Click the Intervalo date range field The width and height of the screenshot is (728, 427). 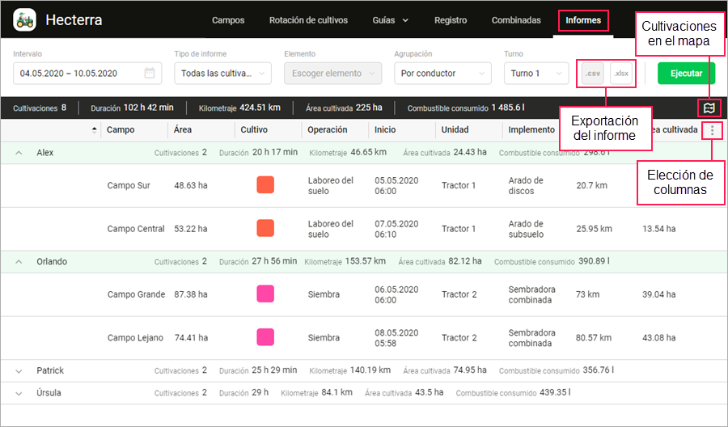pos(87,74)
